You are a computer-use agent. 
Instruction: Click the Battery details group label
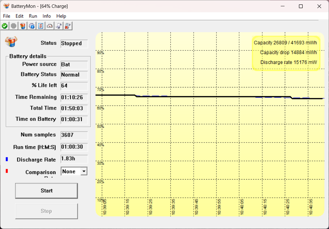click(x=28, y=56)
